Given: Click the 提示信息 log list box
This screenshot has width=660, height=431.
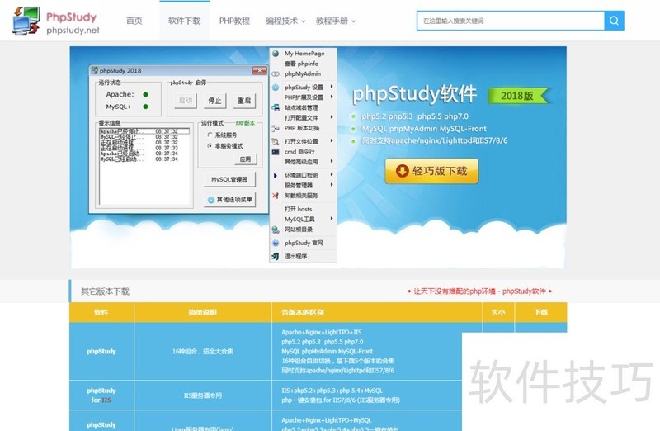Looking at the screenshot, I should pos(144,166).
